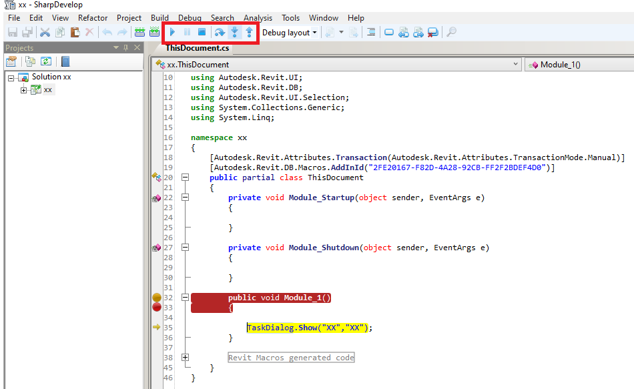Close the Projects panel
The height and width of the screenshot is (389, 634).
(x=137, y=47)
